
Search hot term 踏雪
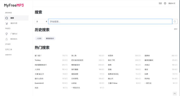110,65
